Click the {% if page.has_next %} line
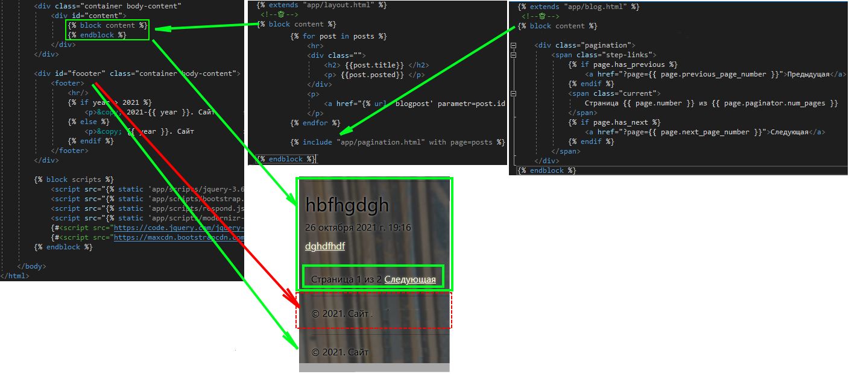 coord(614,122)
